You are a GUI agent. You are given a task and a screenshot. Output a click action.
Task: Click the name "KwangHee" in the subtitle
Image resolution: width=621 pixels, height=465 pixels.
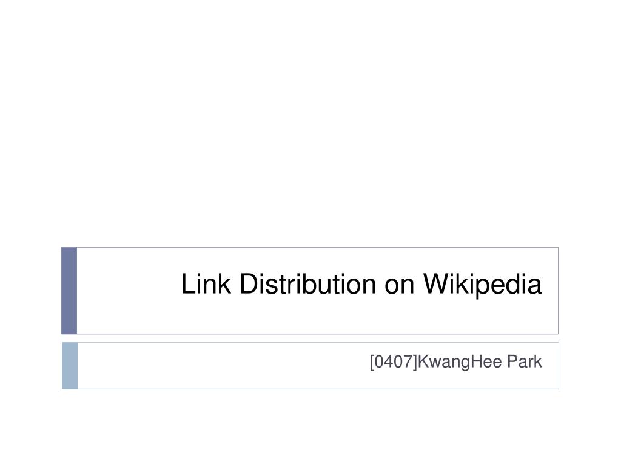coord(460,362)
